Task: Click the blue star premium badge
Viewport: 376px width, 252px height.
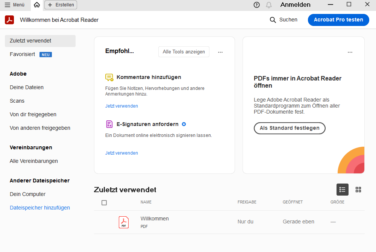Action: point(184,124)
